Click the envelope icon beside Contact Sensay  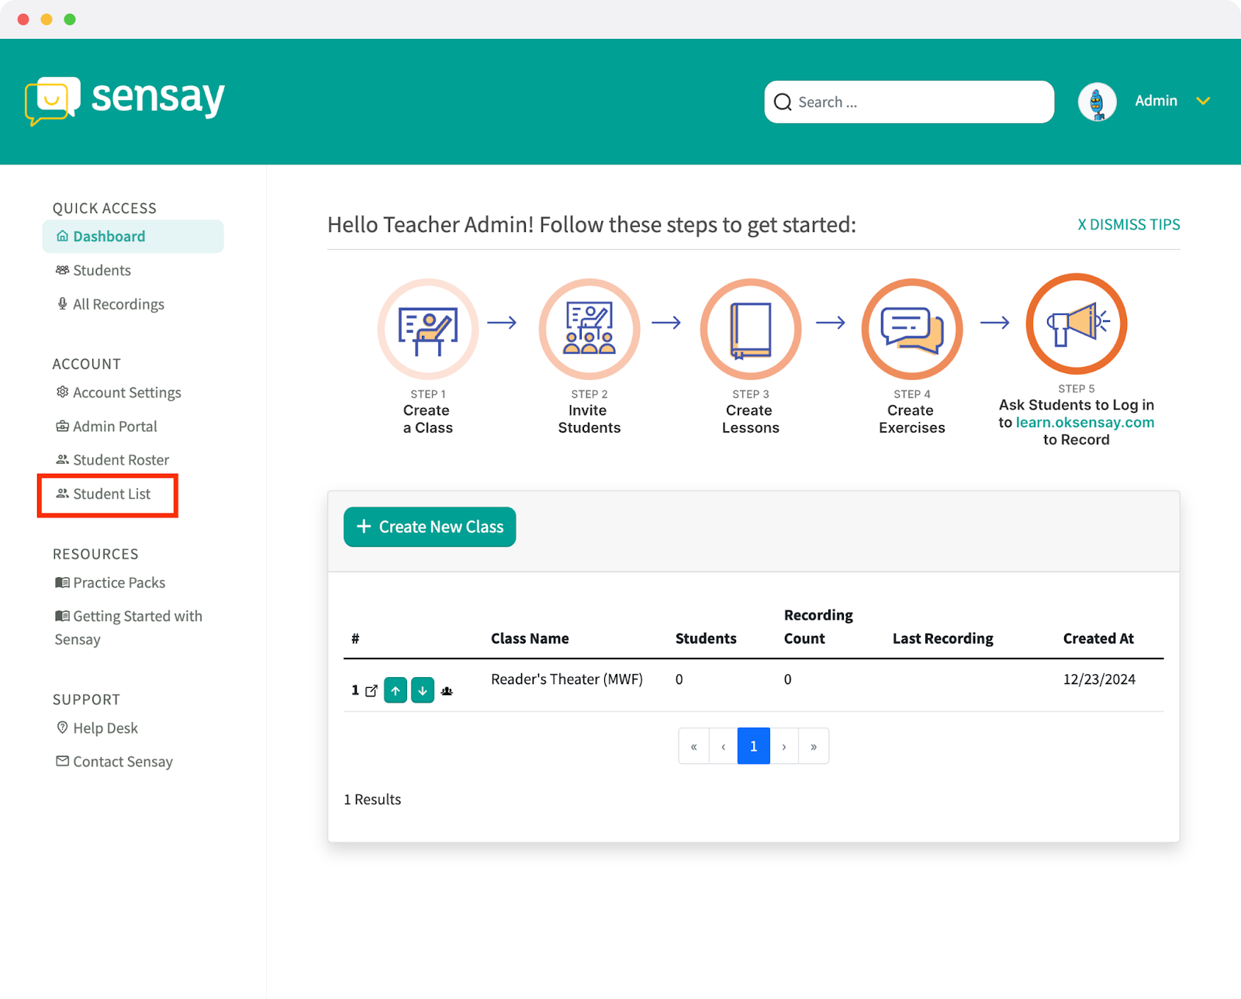63,761
